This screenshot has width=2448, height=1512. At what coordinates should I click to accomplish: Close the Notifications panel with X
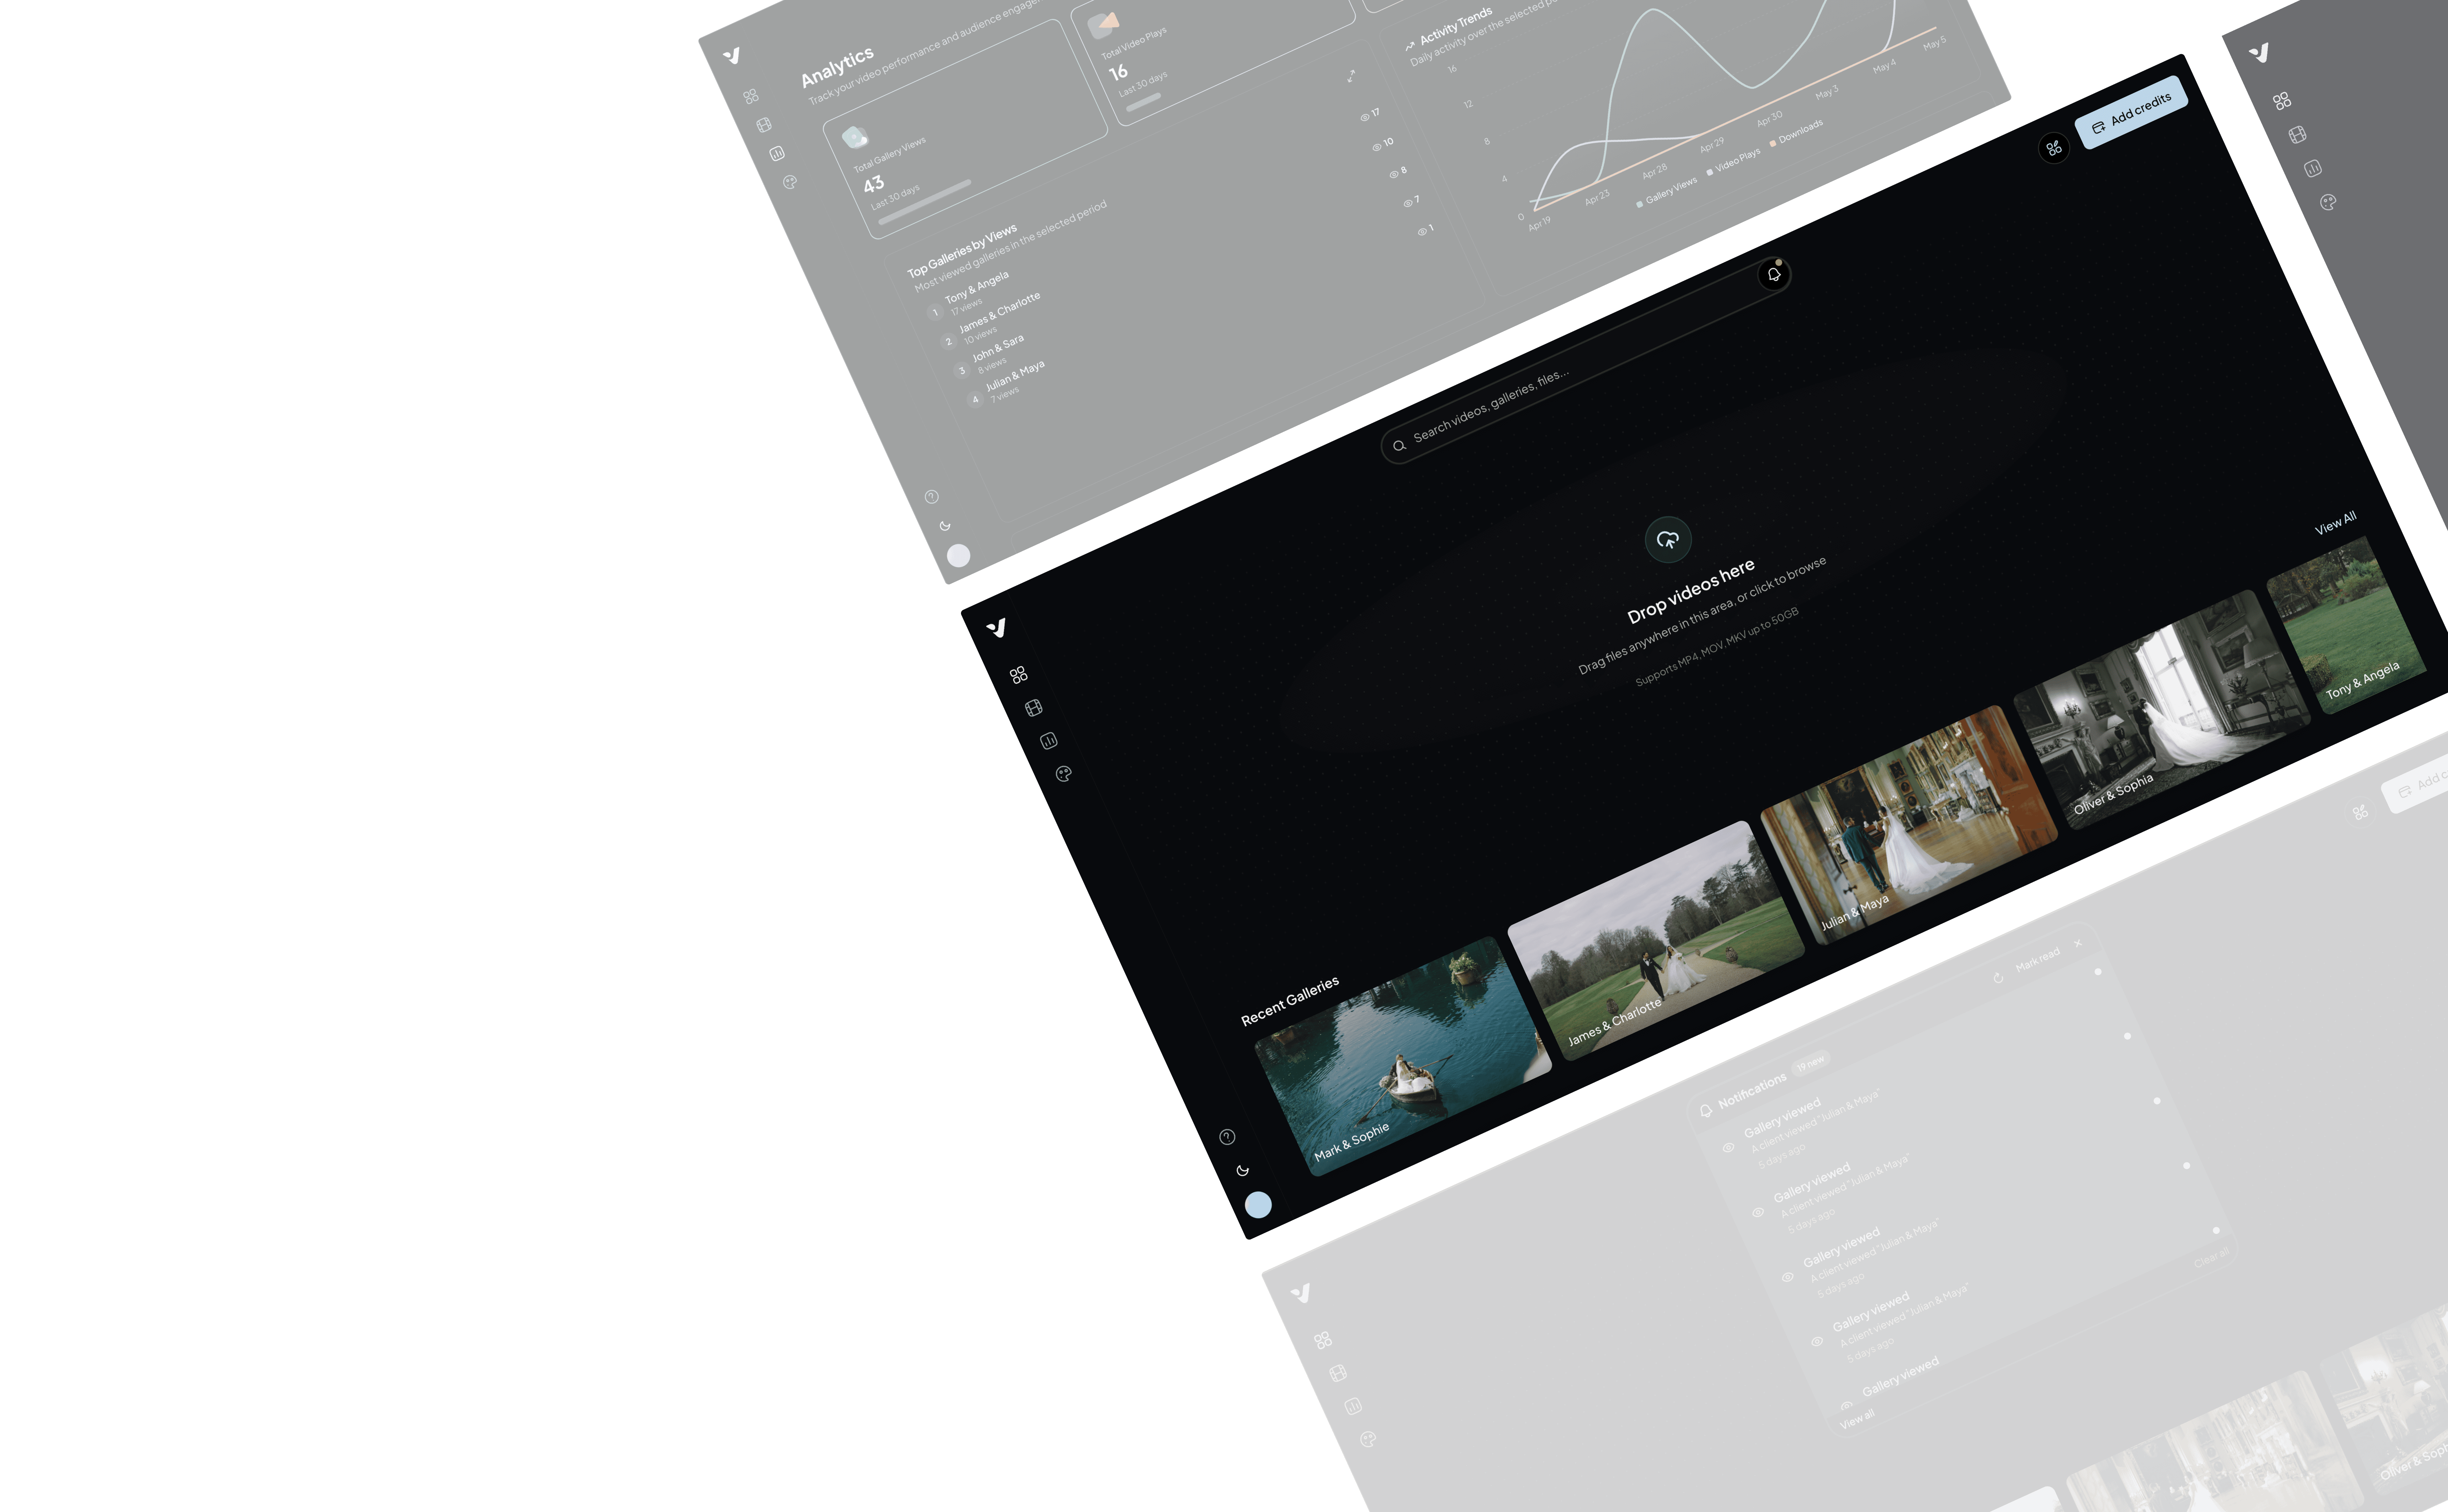coord(2078,943)
